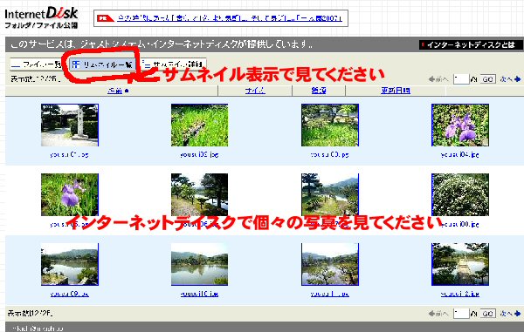The height and width of the screenshot is (332, 524).
Task: Click the top next-page arrow icon
Action: click(x=517, y=79)
